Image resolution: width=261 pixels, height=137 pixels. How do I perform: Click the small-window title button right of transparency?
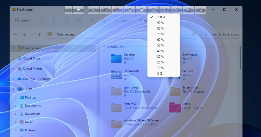coord(165,10)
